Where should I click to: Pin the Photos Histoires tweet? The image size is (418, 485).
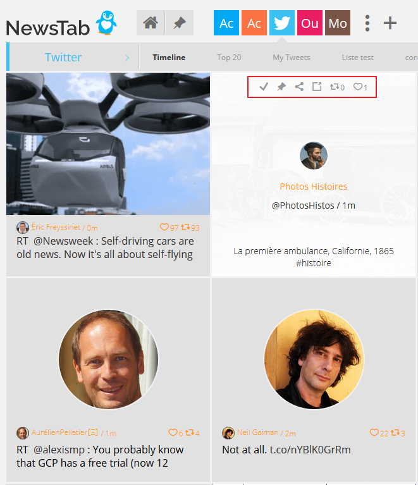pos(281,87)
